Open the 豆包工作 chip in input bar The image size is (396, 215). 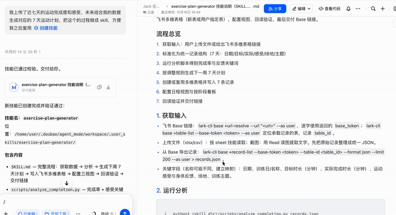click(x=56, y=213)
